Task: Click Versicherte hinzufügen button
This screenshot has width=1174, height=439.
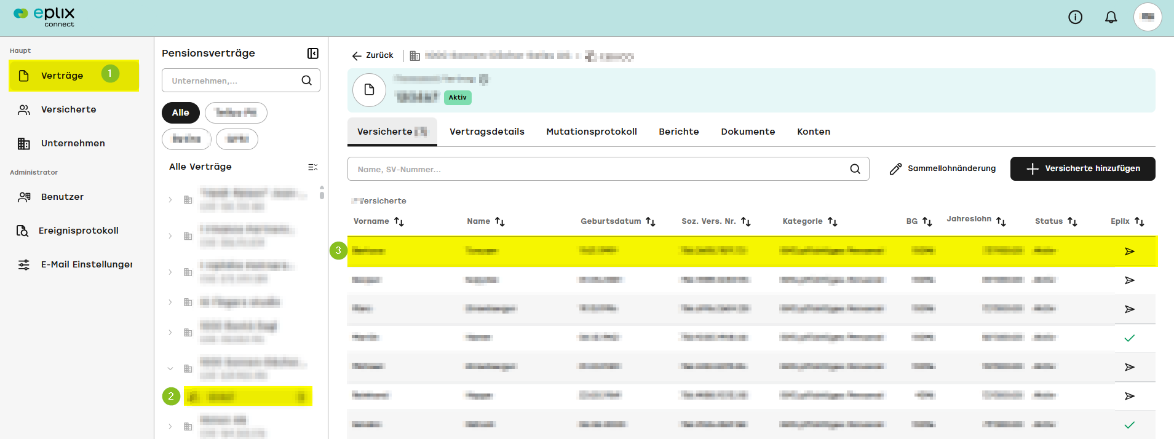Action: [1082, 168]
